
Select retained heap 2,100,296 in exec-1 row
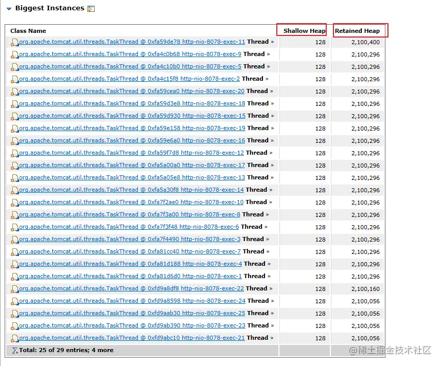pyautogui.click(x=365, y=277)
